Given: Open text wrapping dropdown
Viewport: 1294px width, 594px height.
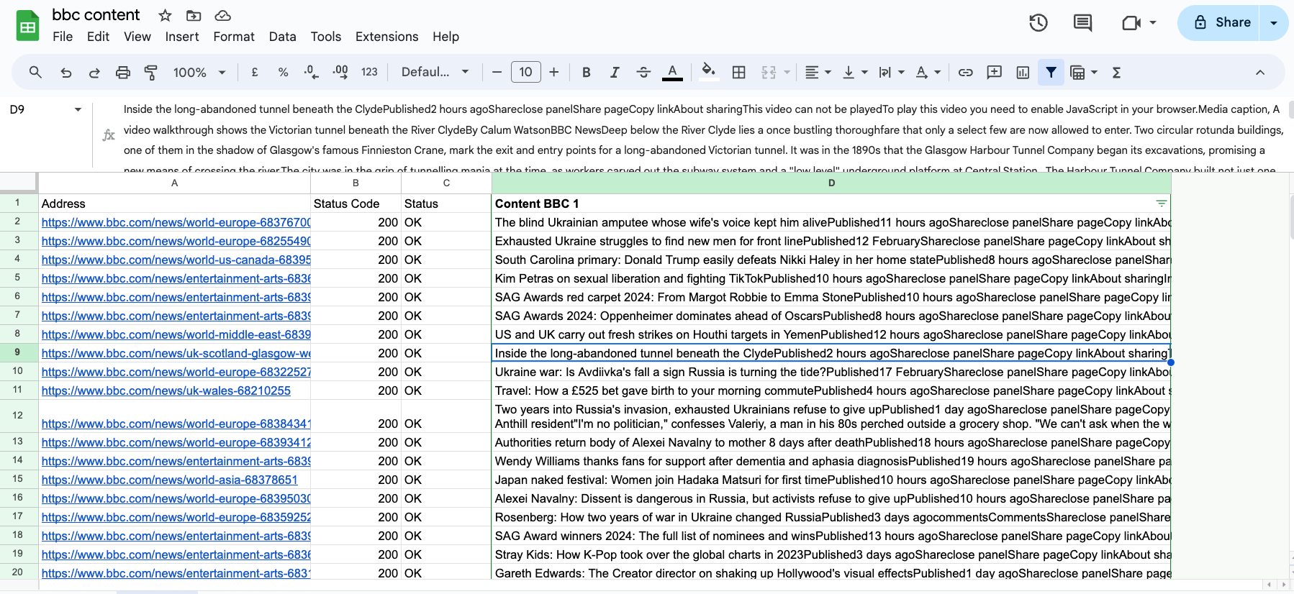Looking at the screenshot, I should click(x=892, y=72).
